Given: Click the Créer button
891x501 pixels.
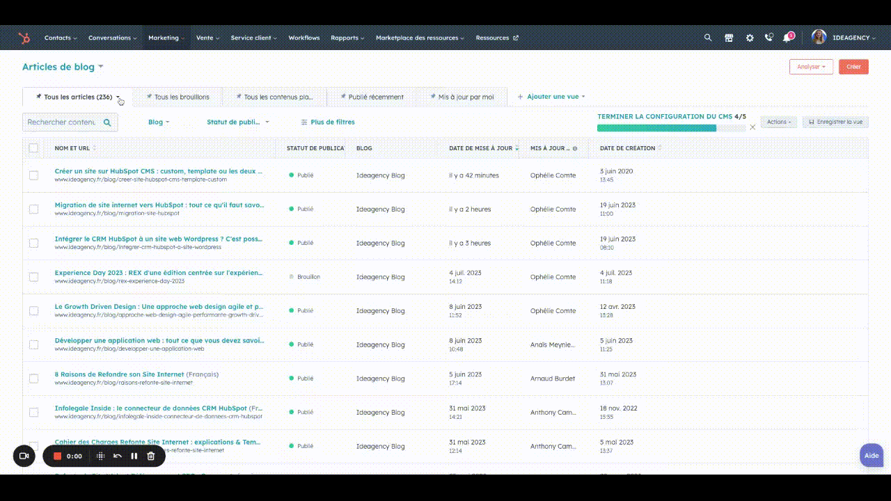Looking at the screenshot, I should click(x=853, y=67).
